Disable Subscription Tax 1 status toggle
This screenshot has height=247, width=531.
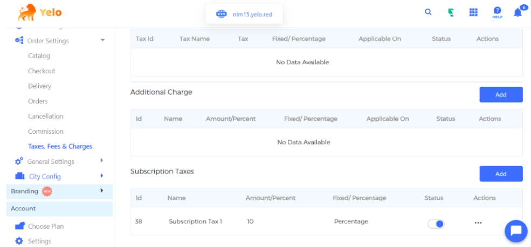[x=436, y=224]
